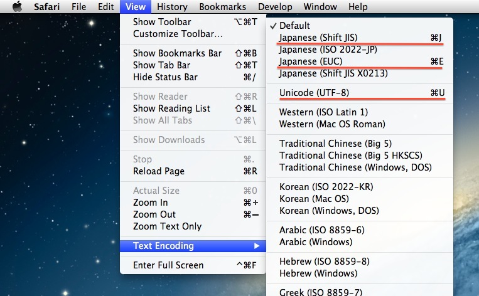Select Japanese (EUC) encoding
Image resolution: width=479 pixels, height=296 pixels.
click(360, 61)
